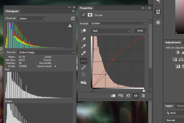Select the Curves adjustment grid icon
Screen dimensions: 184x123
point(83,15)
